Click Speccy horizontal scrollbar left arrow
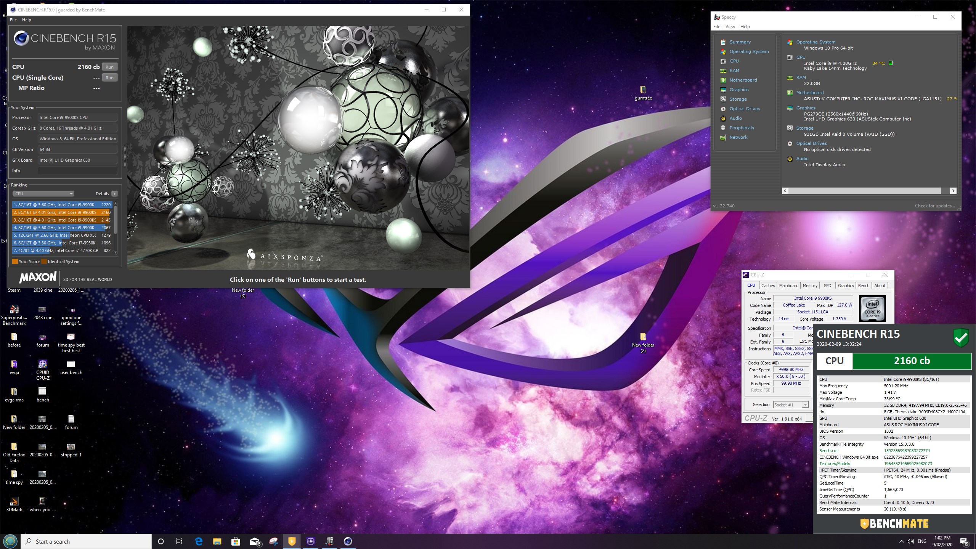 click(x=785, y=191)
